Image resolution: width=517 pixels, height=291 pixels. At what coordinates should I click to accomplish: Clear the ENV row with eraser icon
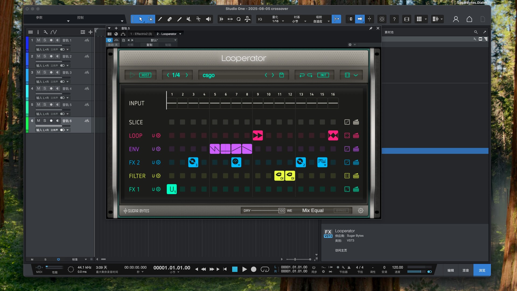pyautogui.click(x=356, y=149)
